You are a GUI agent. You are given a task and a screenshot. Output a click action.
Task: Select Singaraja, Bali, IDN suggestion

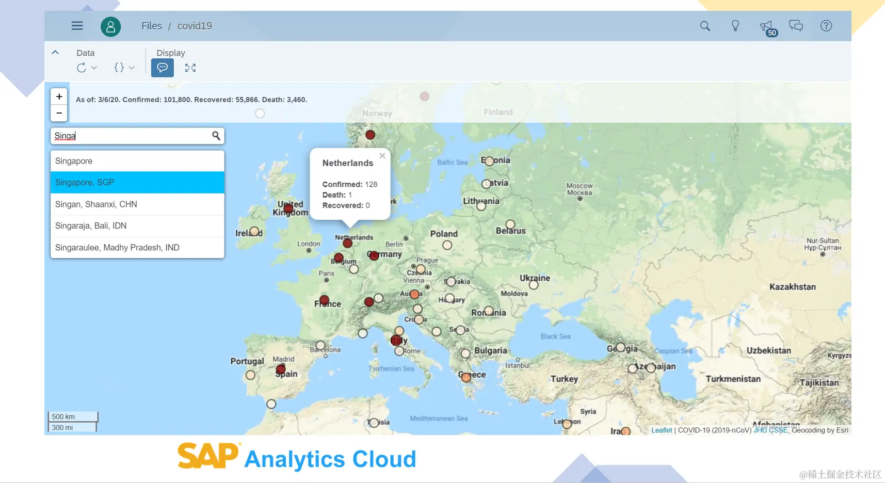pos(137,226)
